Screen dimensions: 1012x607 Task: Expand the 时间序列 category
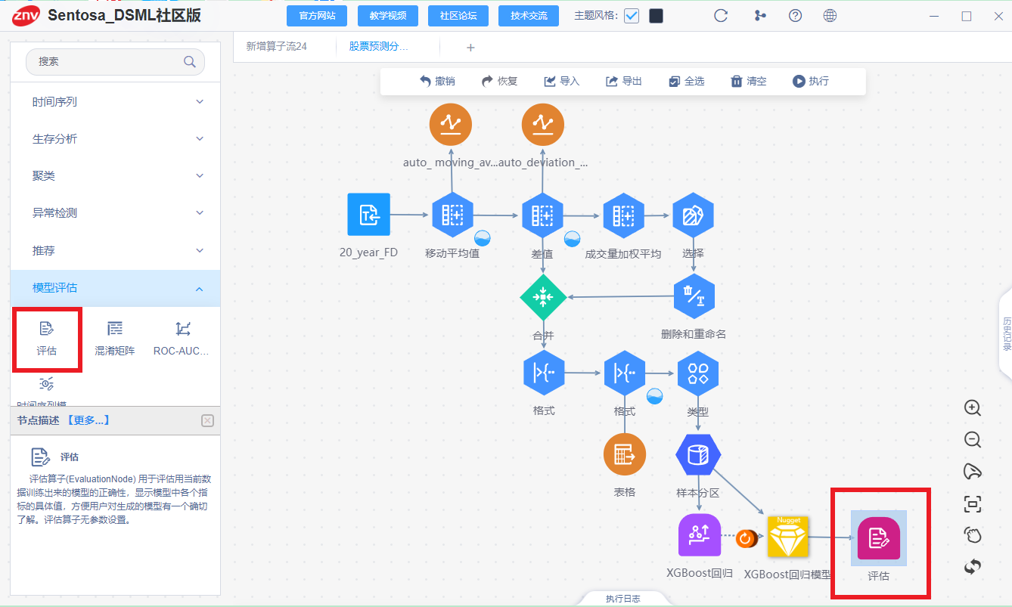115,102
